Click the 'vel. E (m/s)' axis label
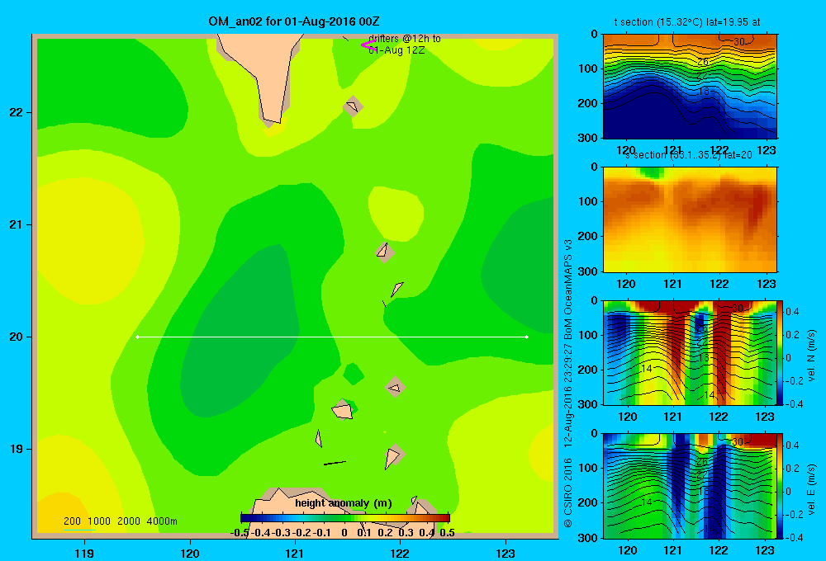The height and width of the screenshot is (561, 826). [812, 488]
